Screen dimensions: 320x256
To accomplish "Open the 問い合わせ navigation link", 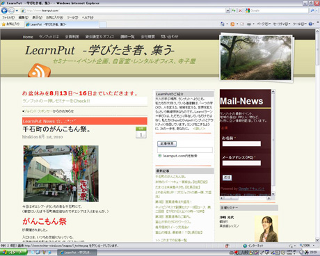I will tap(170, 37).
